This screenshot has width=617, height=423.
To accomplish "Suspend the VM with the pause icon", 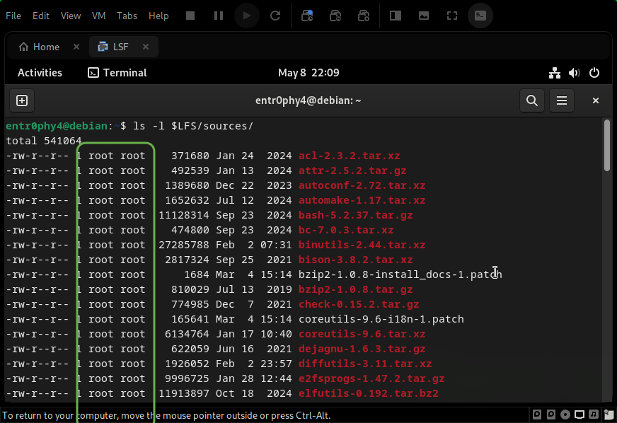I will [x=219, y=16].
